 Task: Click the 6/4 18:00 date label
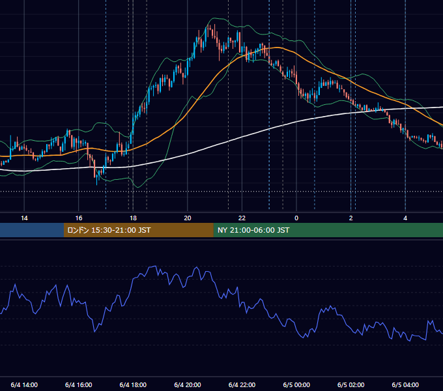point(133,384)
